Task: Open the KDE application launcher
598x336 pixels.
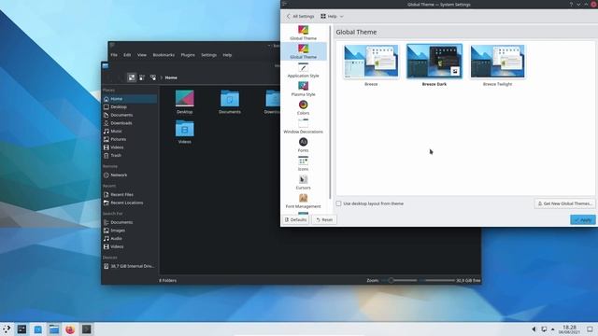Action: point(7,329)
